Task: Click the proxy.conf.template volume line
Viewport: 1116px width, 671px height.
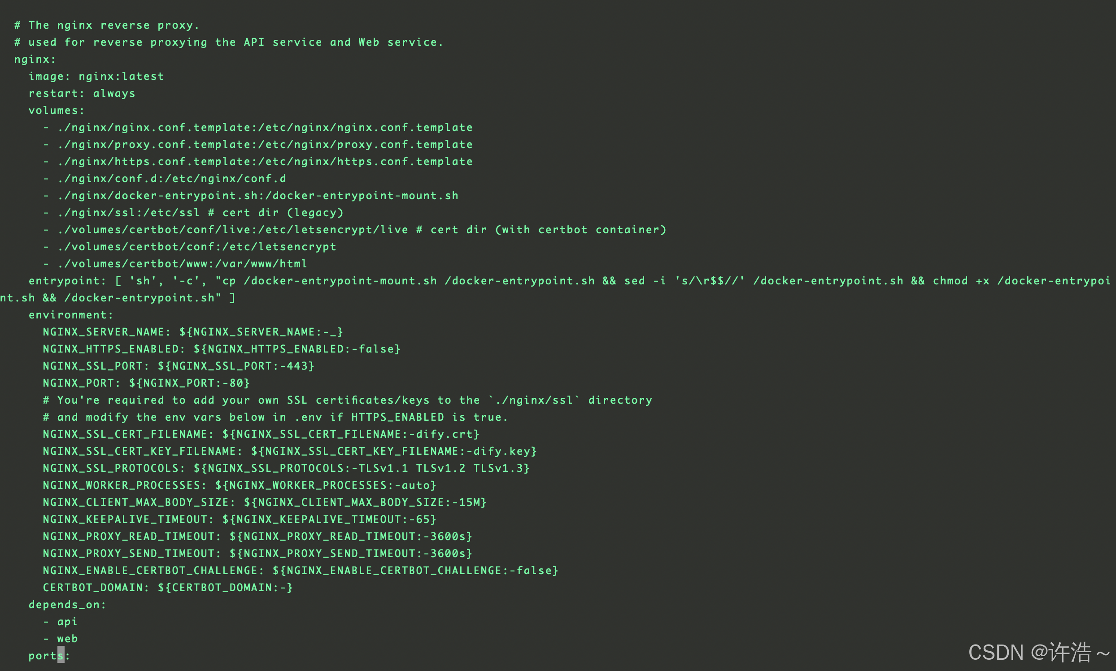Action: click(258, 145)
